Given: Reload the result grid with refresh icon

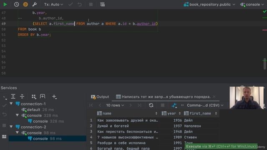Looking at the screenshot, I should coord(151,105).
